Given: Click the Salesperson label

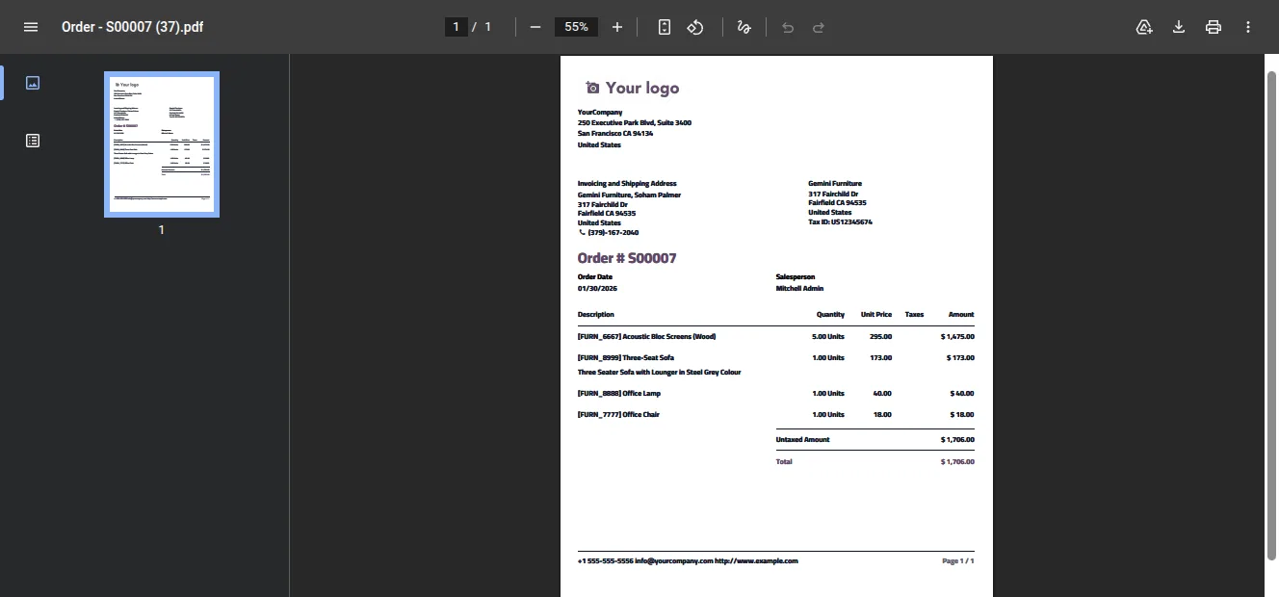Looking at the screenshot, I should (796, 277).
